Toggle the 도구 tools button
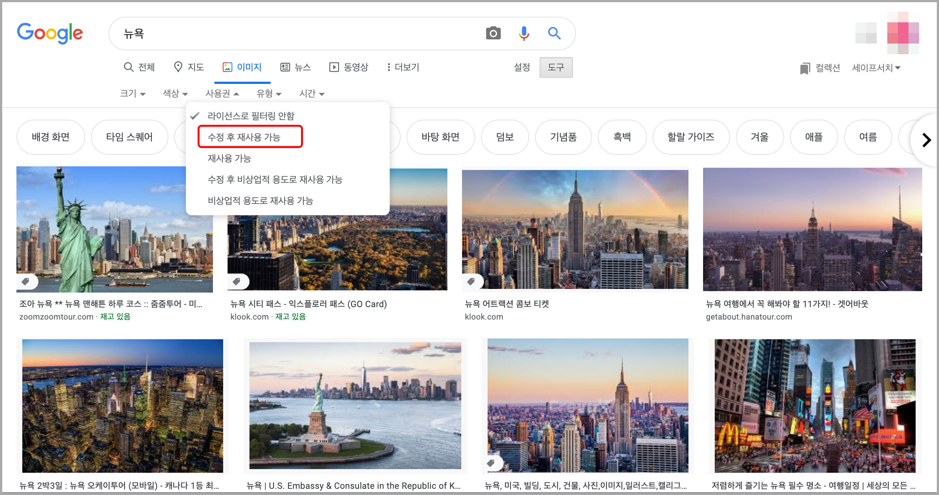The height and width of the screenshot is (495, 939). coord(556,67)
